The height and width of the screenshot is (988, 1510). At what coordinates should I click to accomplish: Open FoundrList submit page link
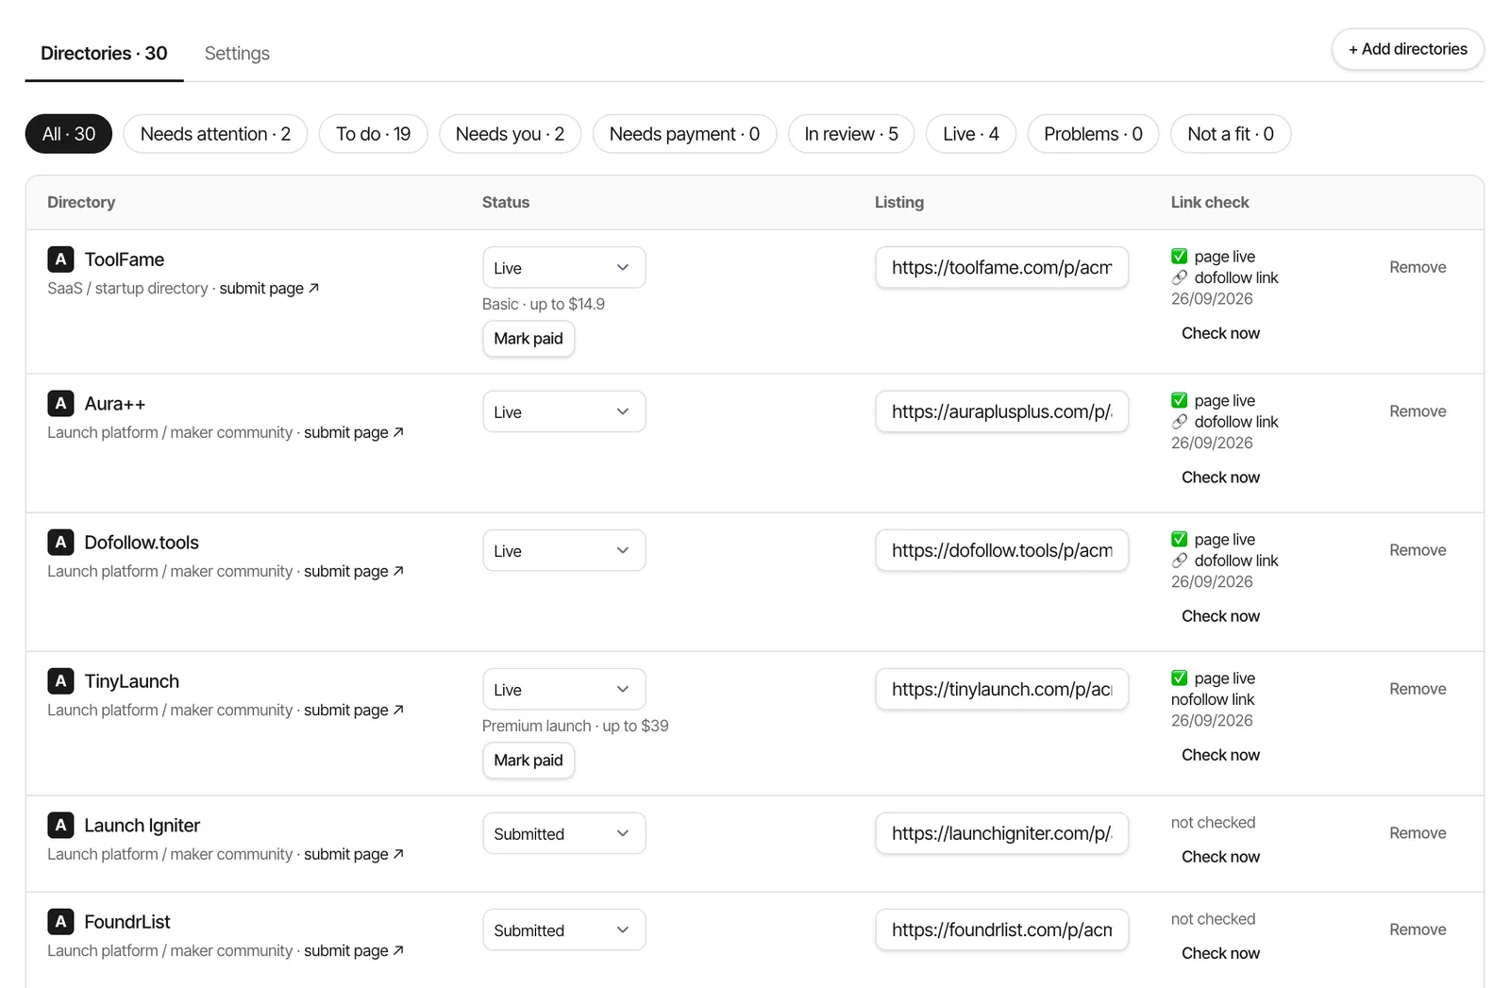tap(354, 950)
